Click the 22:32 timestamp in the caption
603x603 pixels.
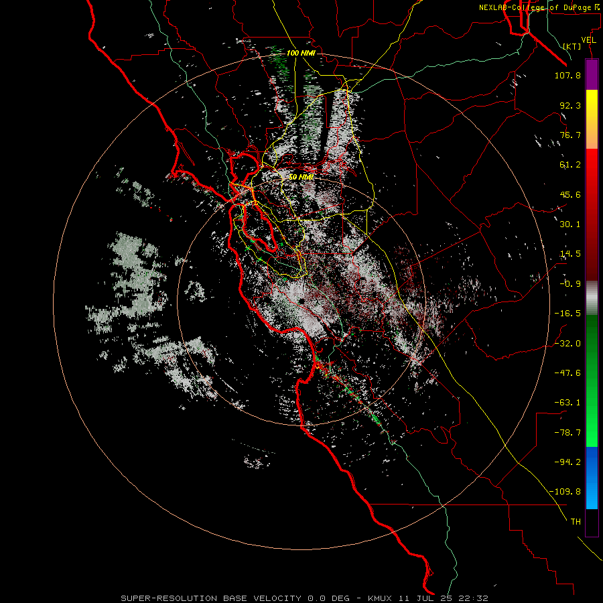tap(473, 598)
